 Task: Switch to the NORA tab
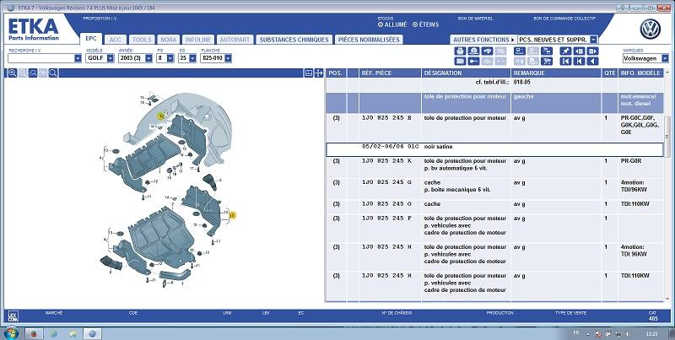(x=168, y=40)
